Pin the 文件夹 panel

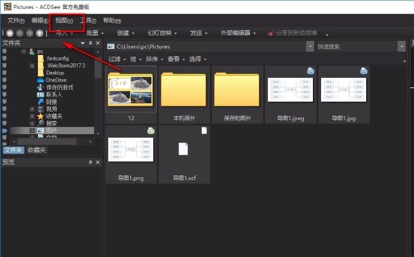coord(90,43)
